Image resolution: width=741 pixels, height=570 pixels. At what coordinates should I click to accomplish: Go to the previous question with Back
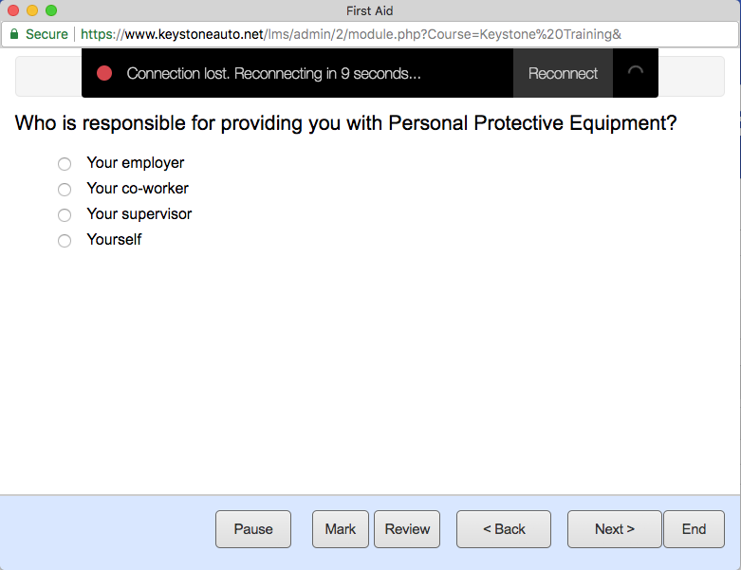[x=504, y=529]
